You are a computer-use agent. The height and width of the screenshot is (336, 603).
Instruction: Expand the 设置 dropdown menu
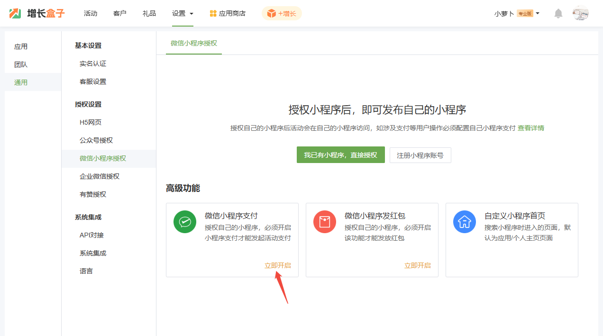183,14
